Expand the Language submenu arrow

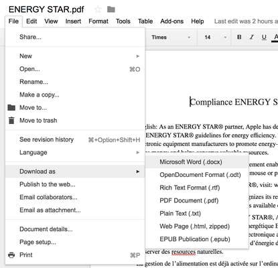tap(138, 153)
